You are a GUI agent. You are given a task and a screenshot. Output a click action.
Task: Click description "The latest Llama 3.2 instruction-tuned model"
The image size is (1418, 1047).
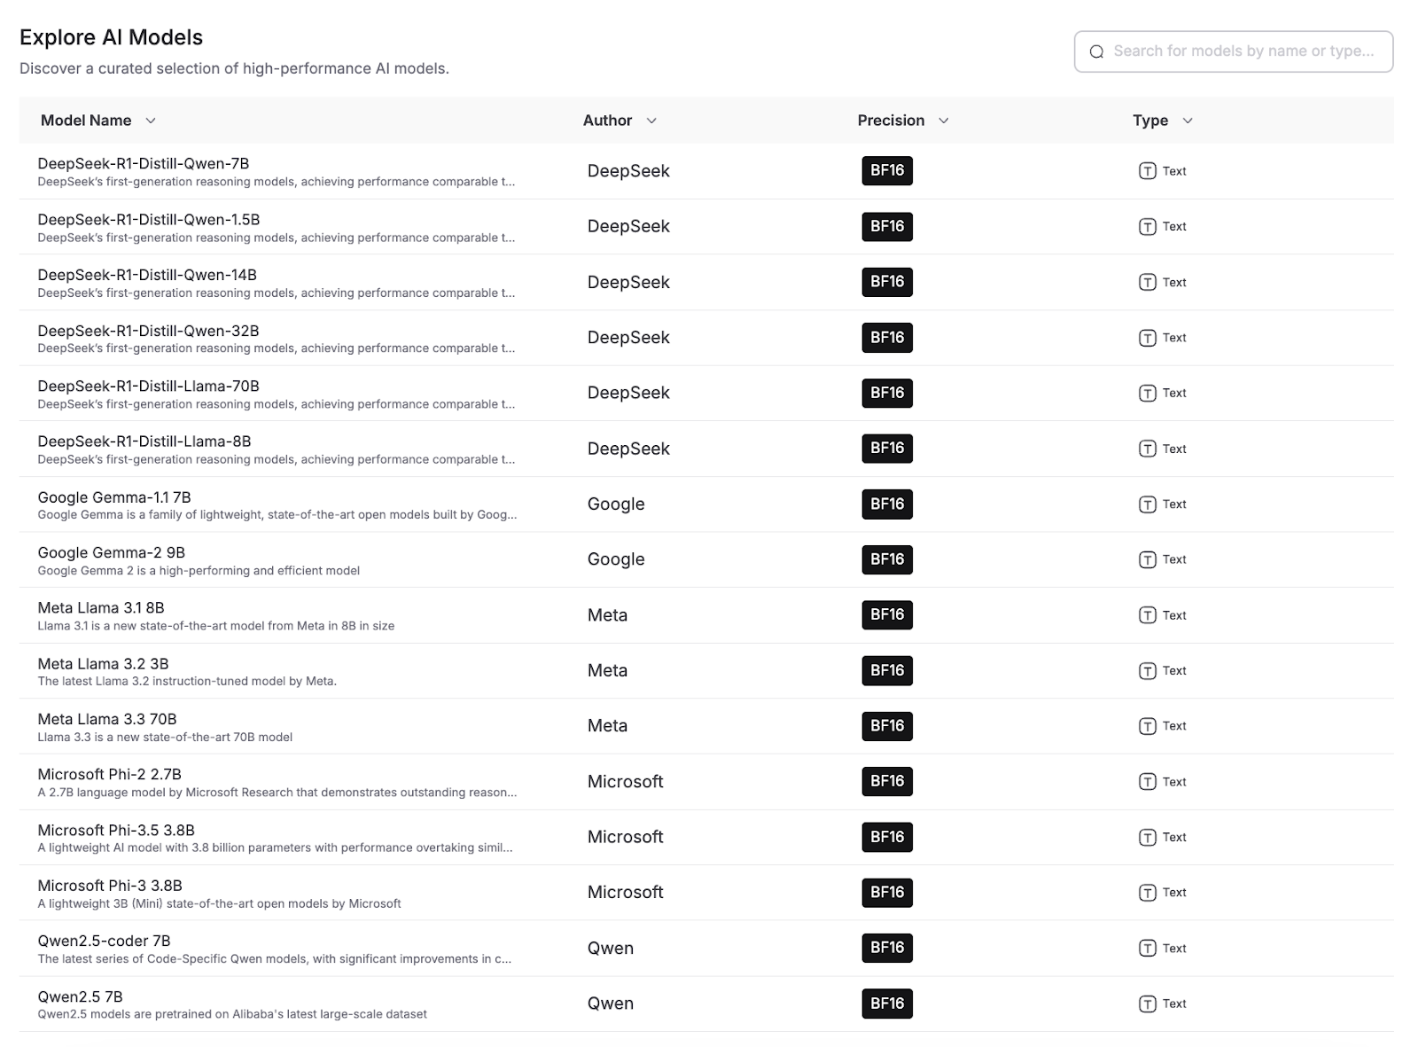click(x=187, y=682)
